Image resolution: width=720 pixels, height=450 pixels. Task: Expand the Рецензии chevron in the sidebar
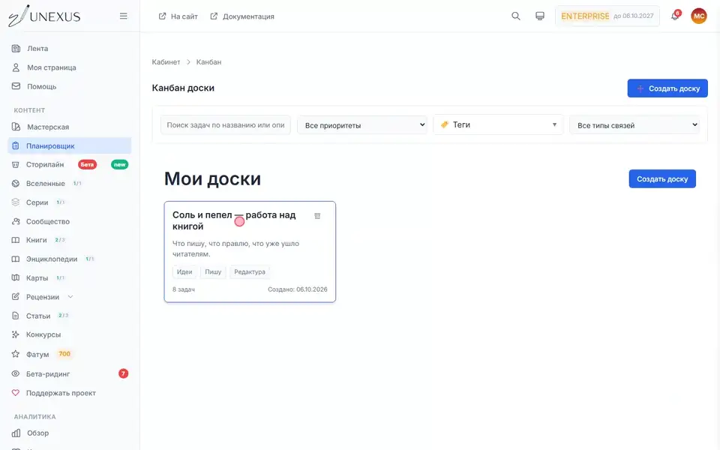(x=70, y=297)
